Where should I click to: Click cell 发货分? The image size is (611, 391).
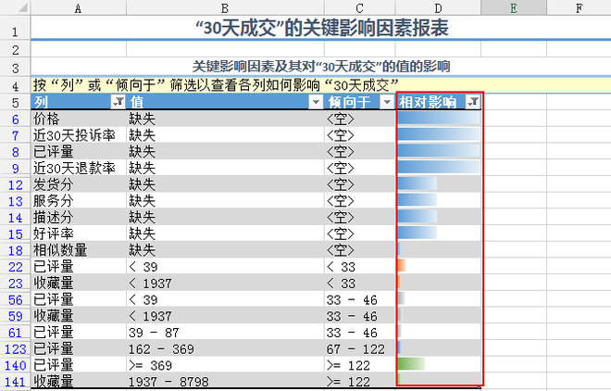[x=79, y=184]
